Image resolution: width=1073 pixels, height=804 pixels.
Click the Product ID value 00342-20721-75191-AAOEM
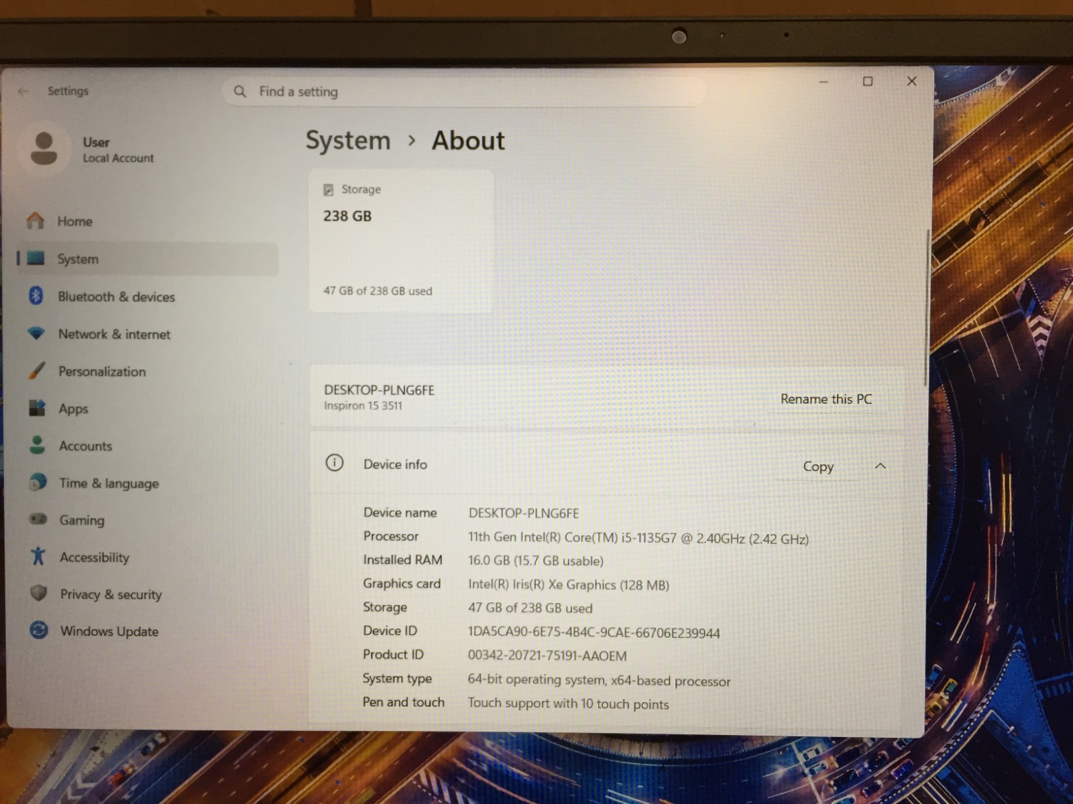[547, 655]
